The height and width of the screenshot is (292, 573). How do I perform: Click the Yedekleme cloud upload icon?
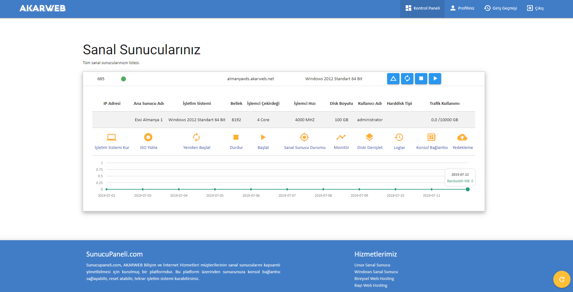tap(462, 137)
